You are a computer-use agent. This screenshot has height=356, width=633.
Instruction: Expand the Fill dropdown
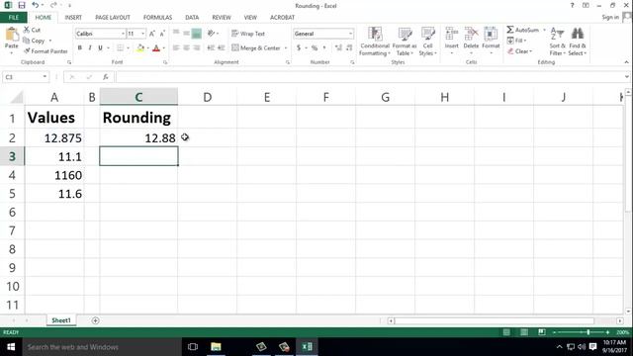(525, 41)
